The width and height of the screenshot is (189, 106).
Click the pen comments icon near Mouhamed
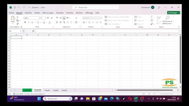[x=159, y=7]
